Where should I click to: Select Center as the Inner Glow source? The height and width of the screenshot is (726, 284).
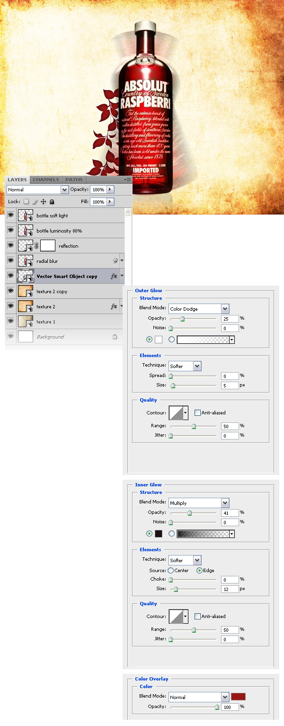point(170,571)
